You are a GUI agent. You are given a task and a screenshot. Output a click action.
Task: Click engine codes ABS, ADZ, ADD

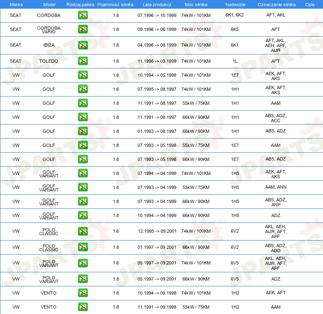click(275, 248)
